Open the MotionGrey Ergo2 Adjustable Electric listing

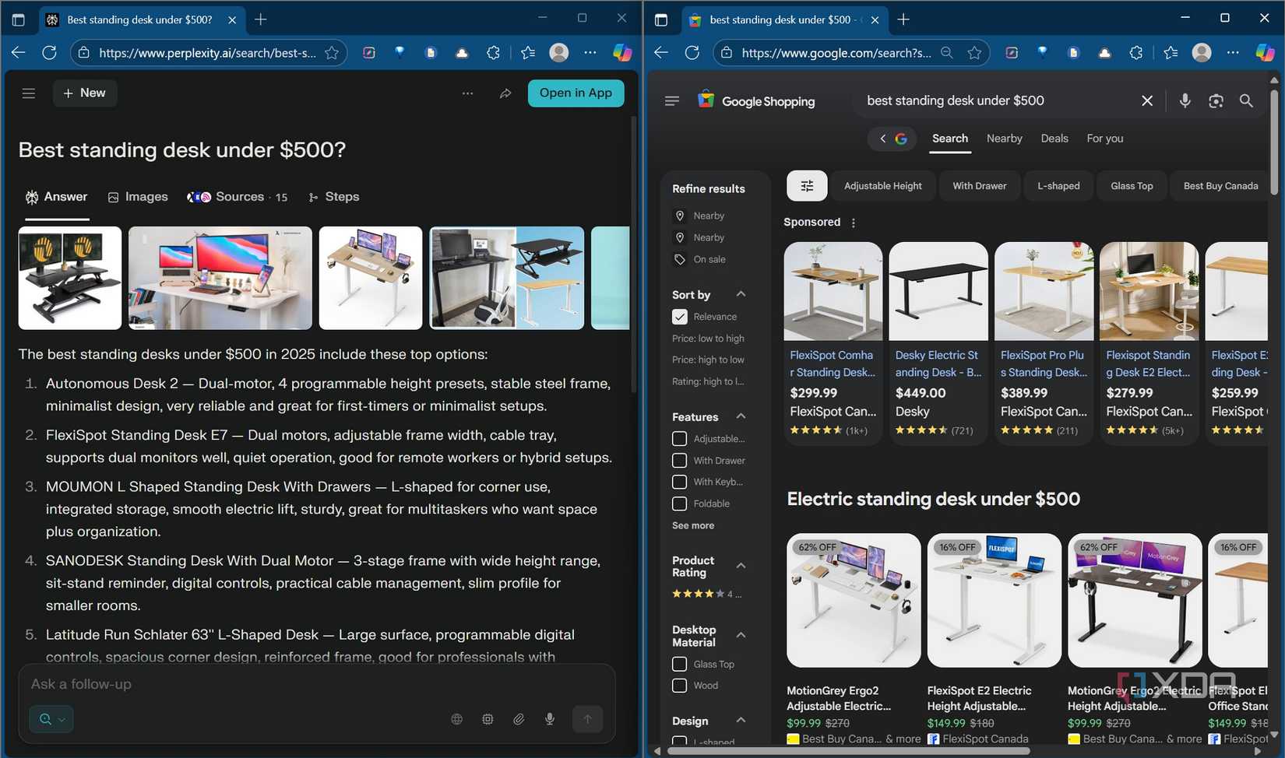click(854, 638)
